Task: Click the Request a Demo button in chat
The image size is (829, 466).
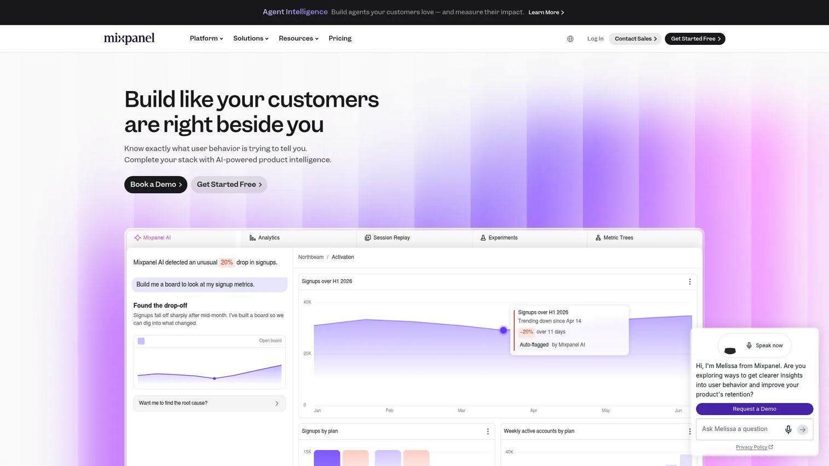Action: [755, 409]
